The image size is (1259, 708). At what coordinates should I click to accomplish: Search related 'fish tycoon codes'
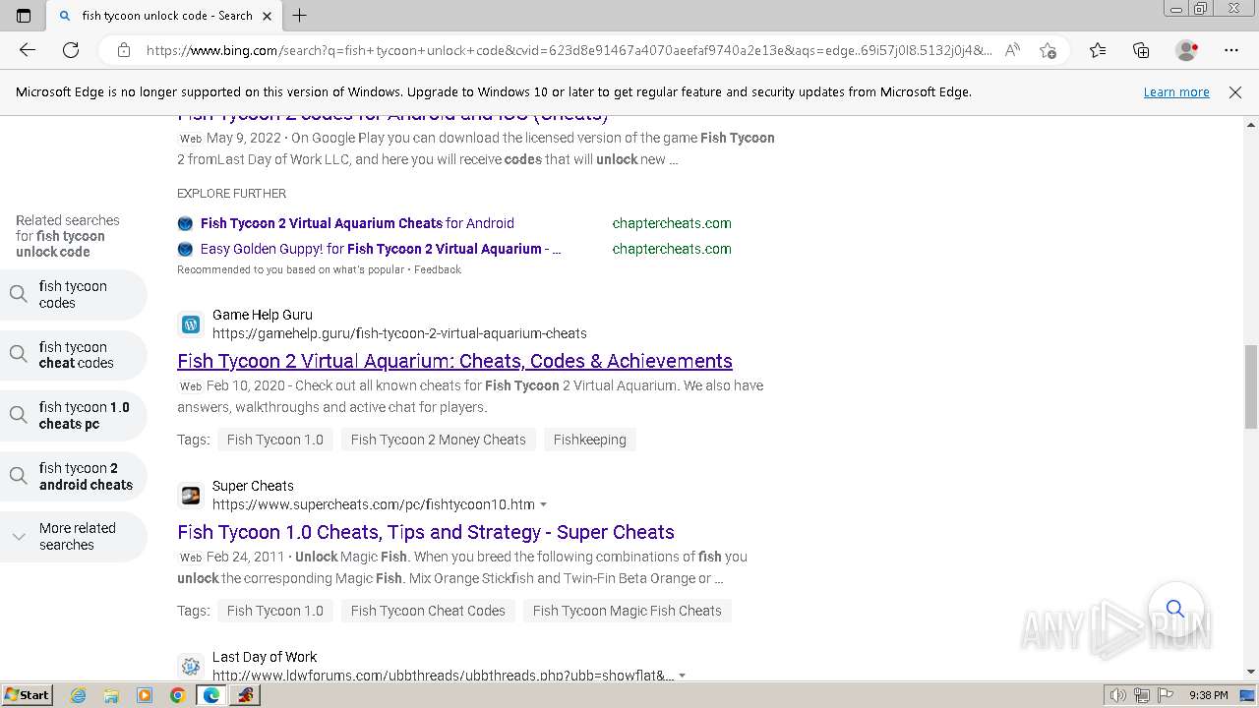[73, 294]
